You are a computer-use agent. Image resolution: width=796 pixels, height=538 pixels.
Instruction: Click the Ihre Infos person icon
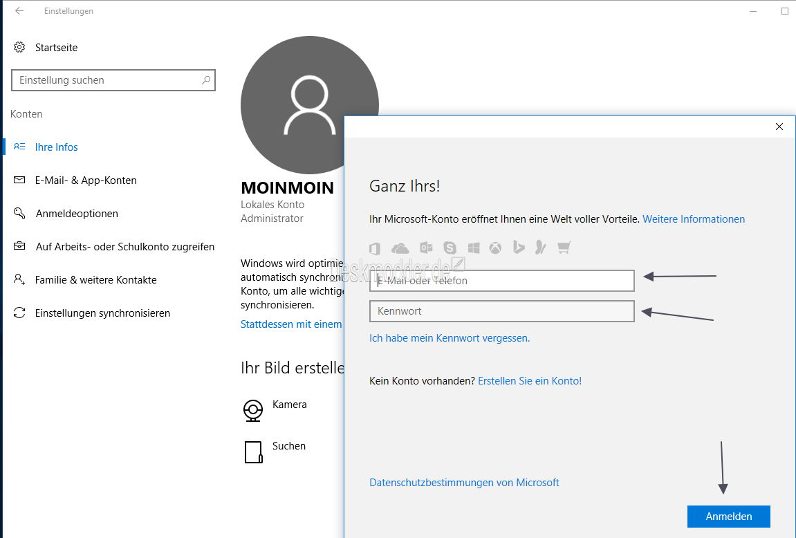point(19,147)
